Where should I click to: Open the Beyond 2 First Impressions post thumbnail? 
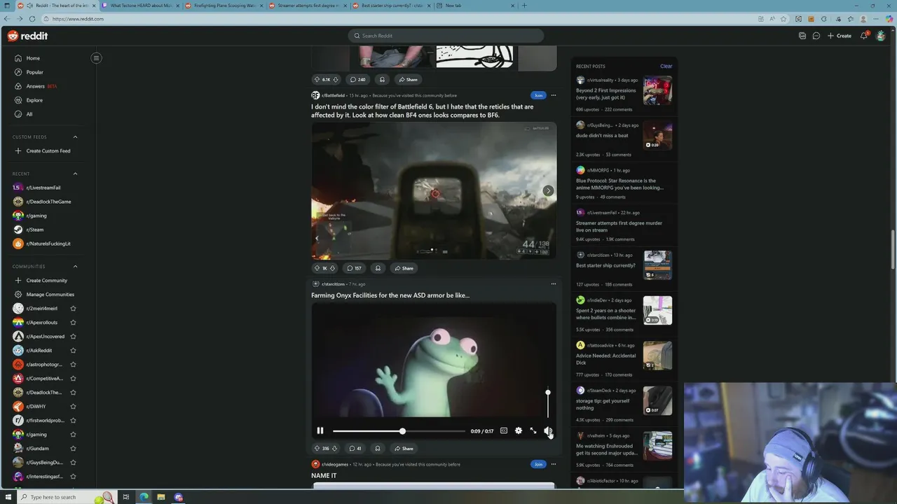click(657, 90)
